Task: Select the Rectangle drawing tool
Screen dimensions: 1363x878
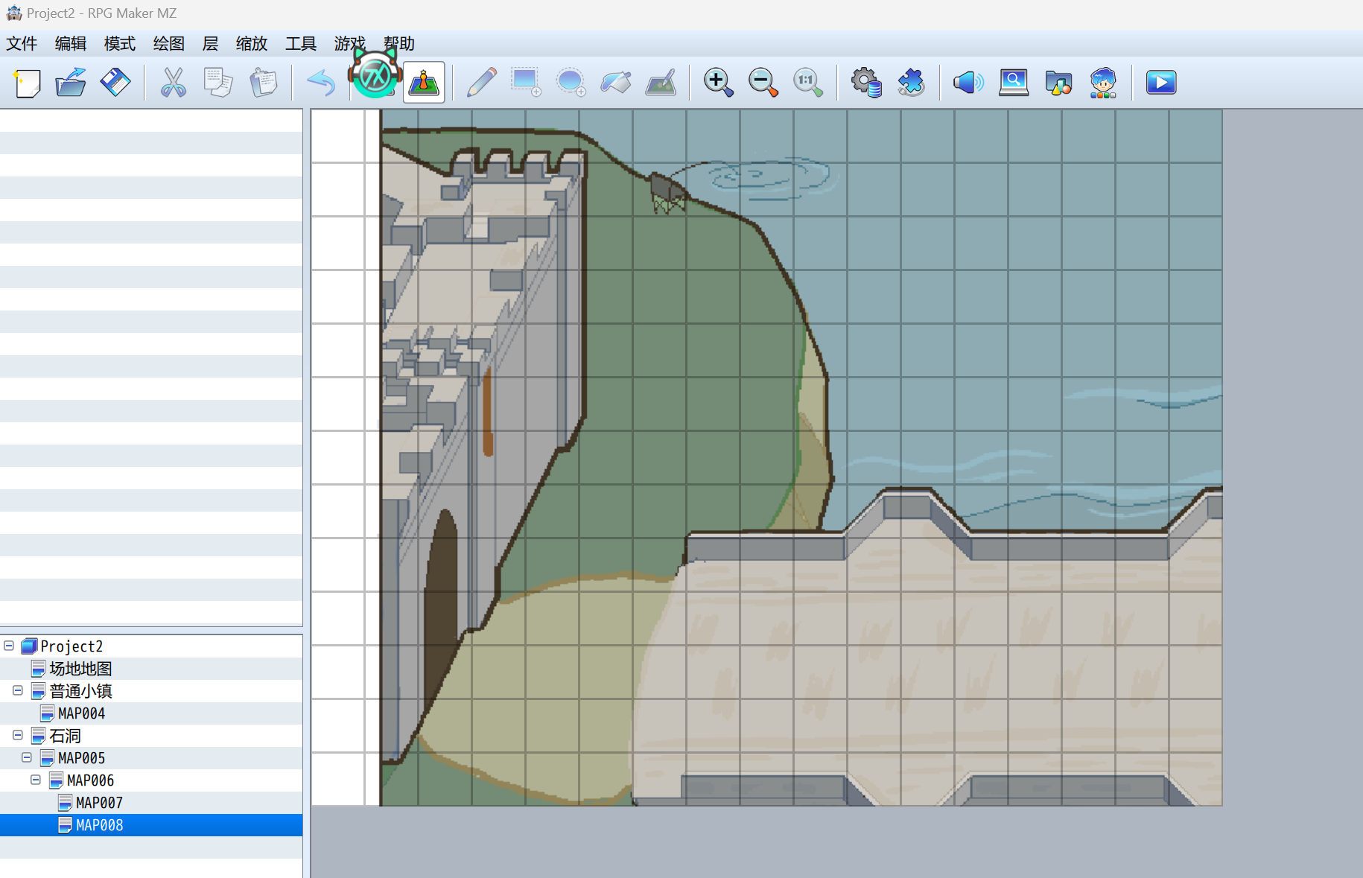Action: click(526, 83)
